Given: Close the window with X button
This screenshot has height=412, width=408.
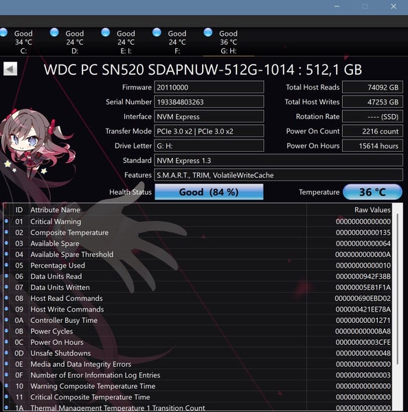Looking at the screenshot, I should point(394,6).
